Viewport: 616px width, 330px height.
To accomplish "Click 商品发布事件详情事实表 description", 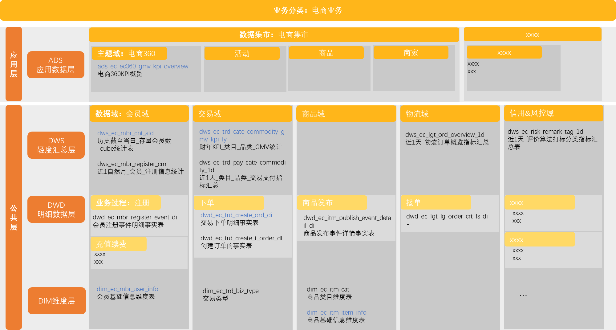I will pos(339,233).
